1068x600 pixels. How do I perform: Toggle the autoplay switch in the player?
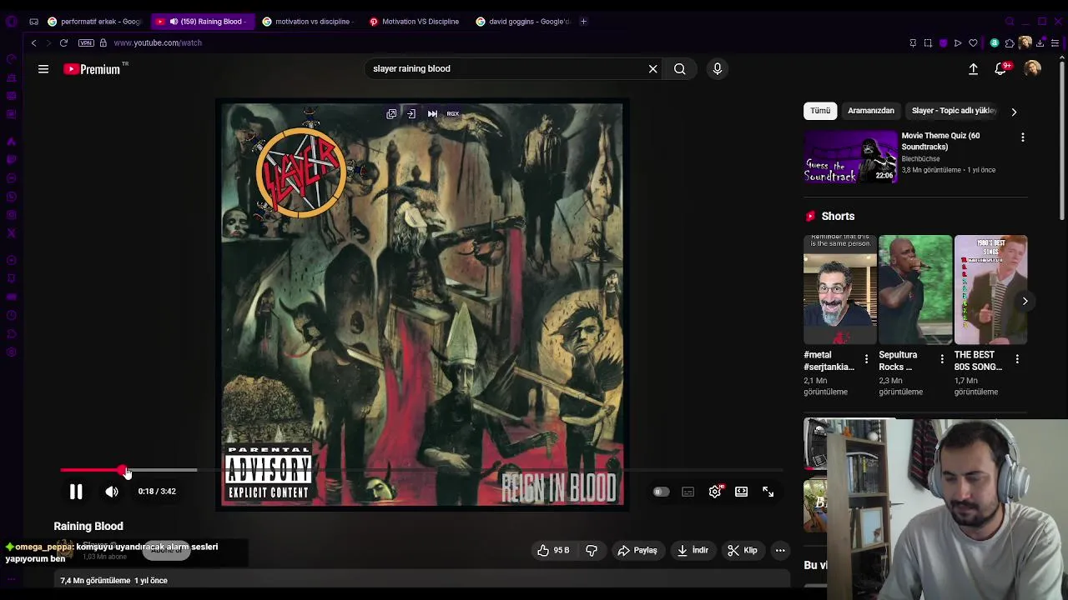(660, 492)
